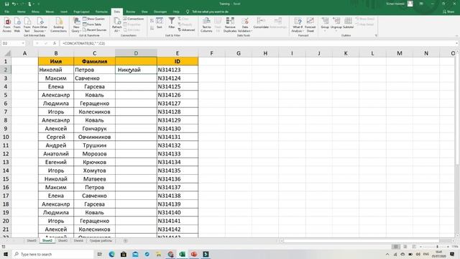Open Windows Start menu
Image resolution: width=460 pixels, height=259 pixels.
(x=6, y=254)
